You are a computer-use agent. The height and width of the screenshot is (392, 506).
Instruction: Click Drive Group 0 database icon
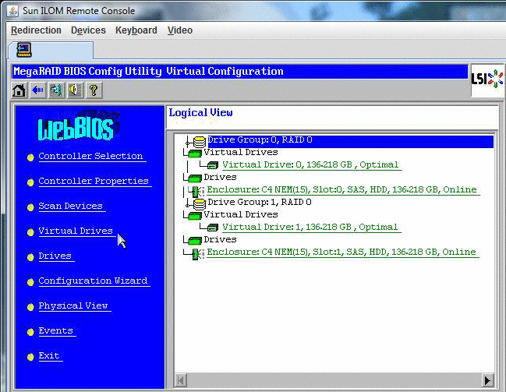200,142
